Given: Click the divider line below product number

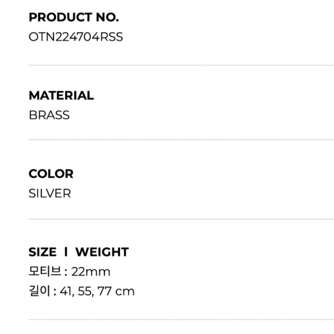Looking at the screenshot, I should coord(181,65).
